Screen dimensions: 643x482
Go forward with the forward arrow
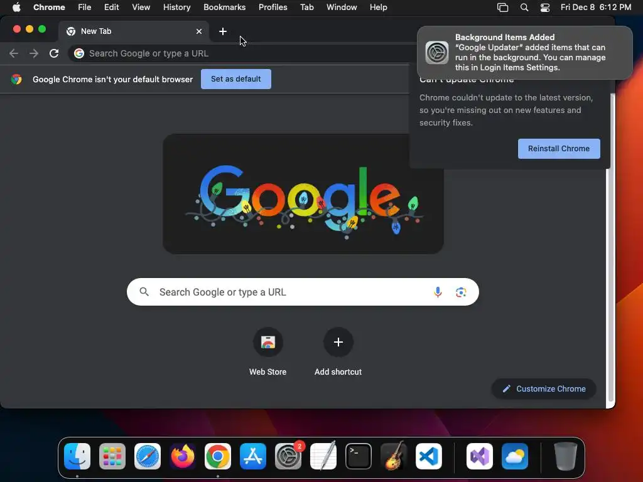coord(34,53)
